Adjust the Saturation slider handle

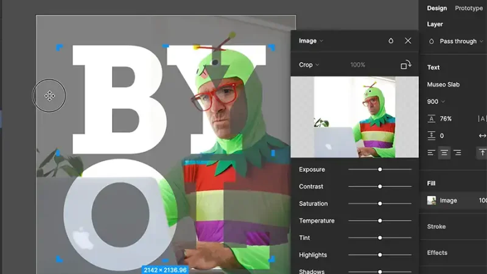coord(379,203)
